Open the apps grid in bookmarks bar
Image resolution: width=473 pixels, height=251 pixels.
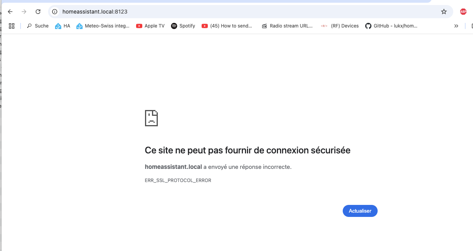pyautogui.click(x=12, y=26)
